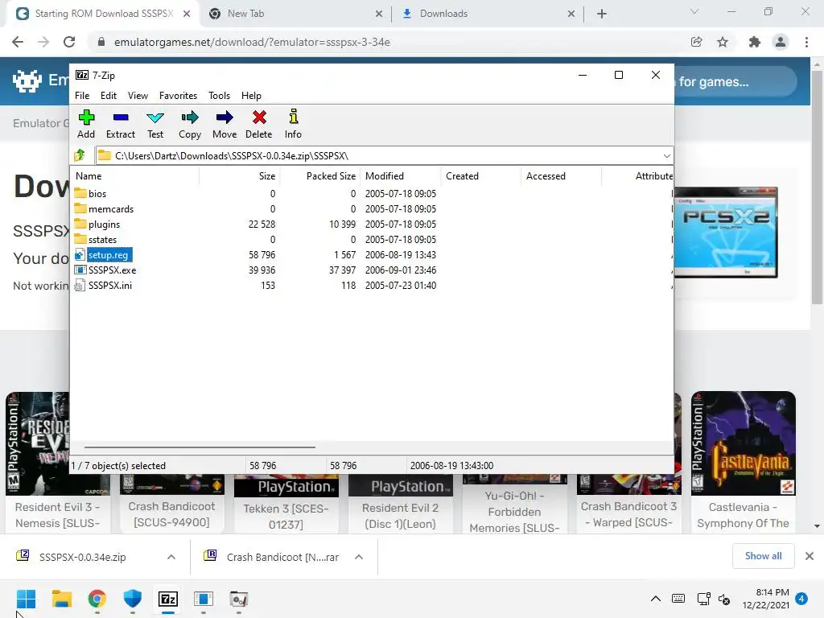Screen dimensions: 824x618
Task: Open the File menu in 7-Zip
Action: [x=82, y=96]
